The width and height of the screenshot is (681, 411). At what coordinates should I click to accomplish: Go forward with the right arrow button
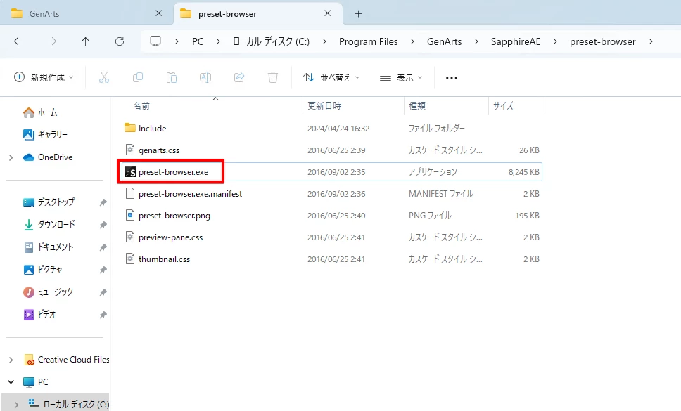coord(52,41)
